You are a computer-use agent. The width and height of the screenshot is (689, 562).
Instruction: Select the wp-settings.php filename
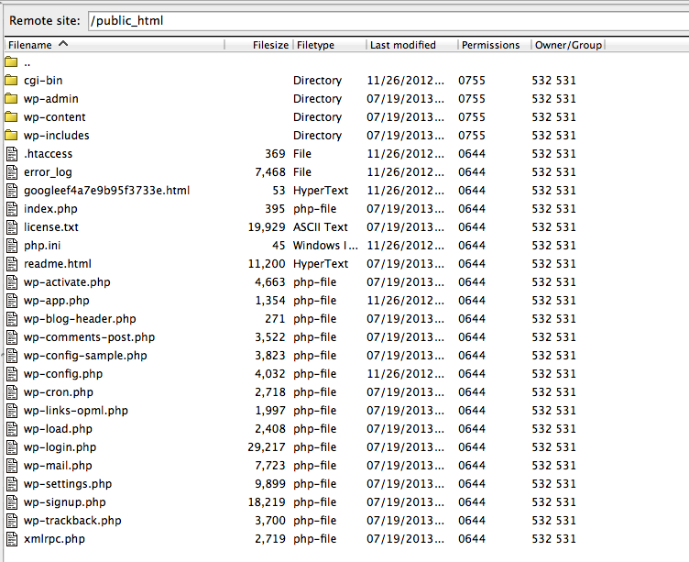click(68, 484)
